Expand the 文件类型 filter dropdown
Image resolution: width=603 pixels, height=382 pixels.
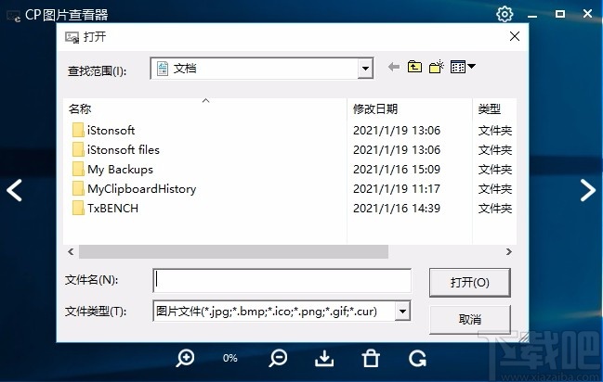(x=402, y=311)
